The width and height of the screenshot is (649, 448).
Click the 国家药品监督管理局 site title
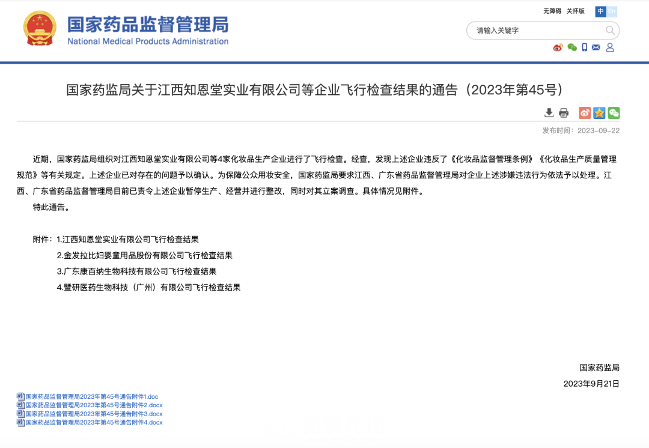[x=148, y=25]
